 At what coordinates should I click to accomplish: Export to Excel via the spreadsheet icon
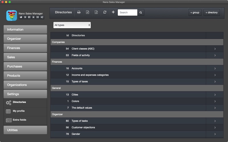96,12
